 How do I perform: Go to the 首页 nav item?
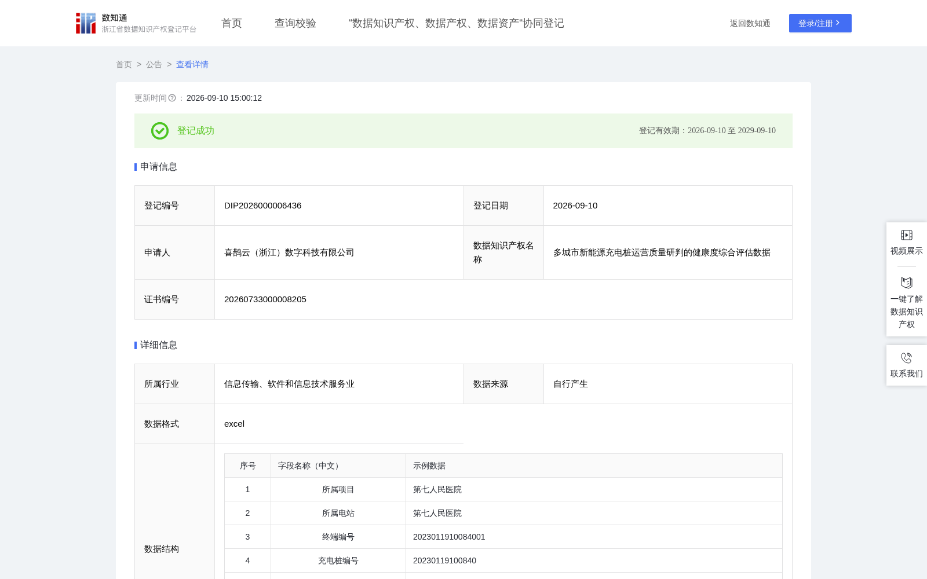[232, 23]
